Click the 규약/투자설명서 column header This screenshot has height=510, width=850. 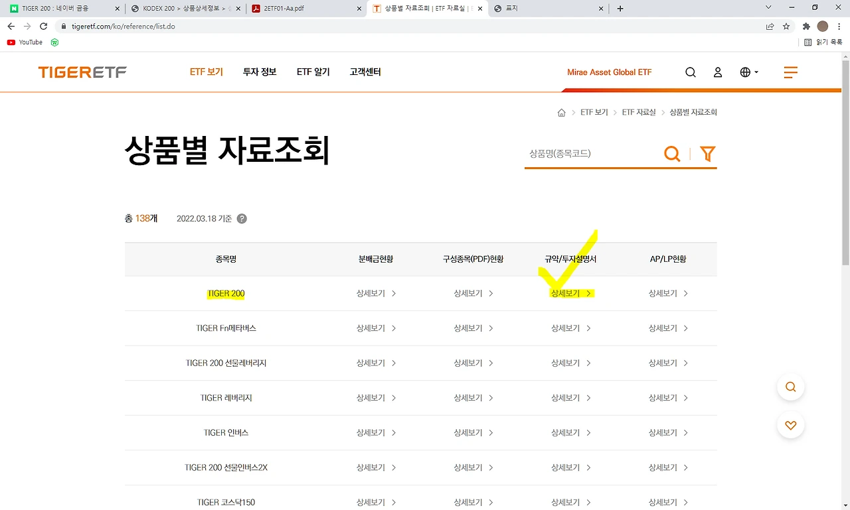[570, 259]
